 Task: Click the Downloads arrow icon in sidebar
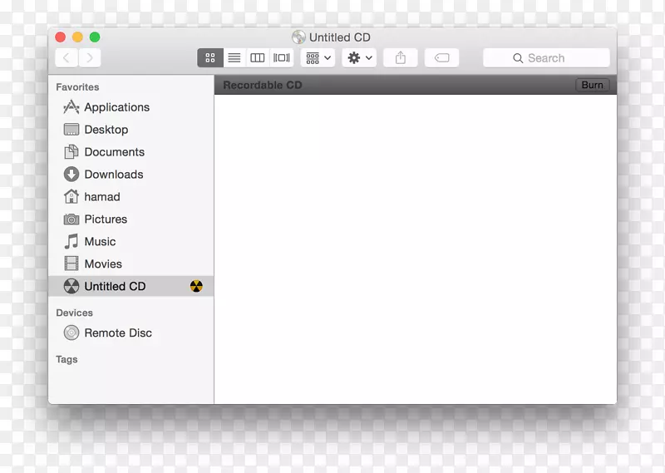[71, 175]
